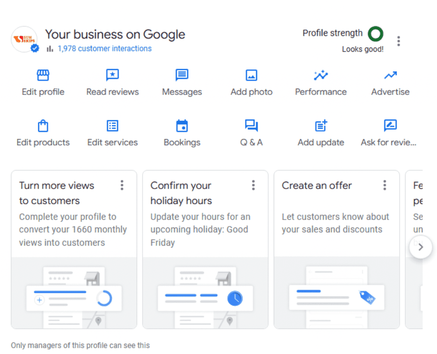Open options for Confirm holiday hours card

point(253,185)
